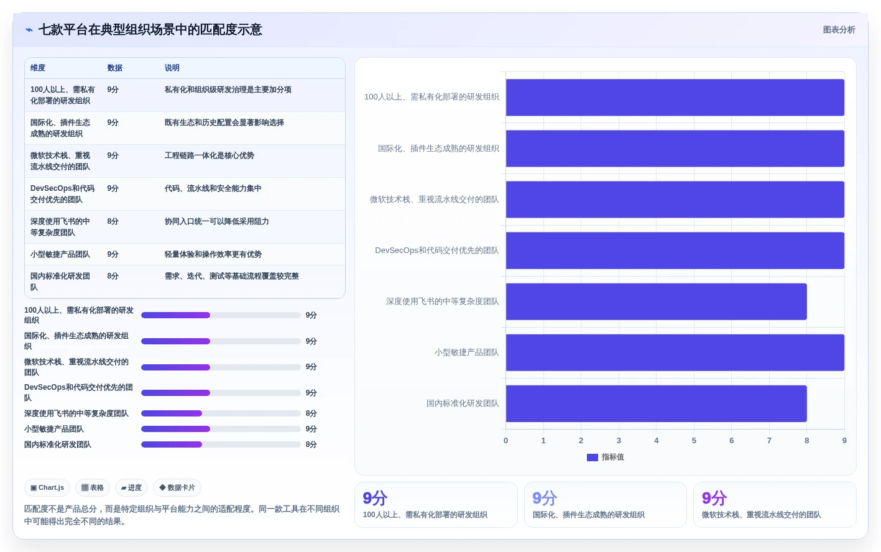Open the 9分 card for 100人以上、需私有化部署的研发组织
Image resolution: width=881 pixels, height=552 pixels.
pos(436,505)
